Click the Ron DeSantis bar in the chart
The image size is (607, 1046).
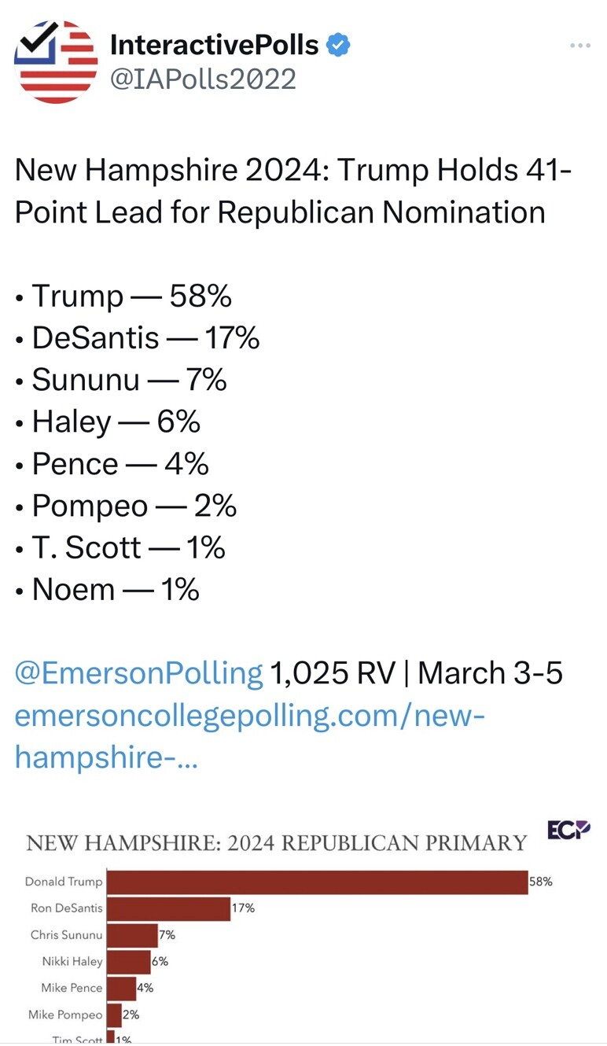pyautogui.click(x=168, y=908)
